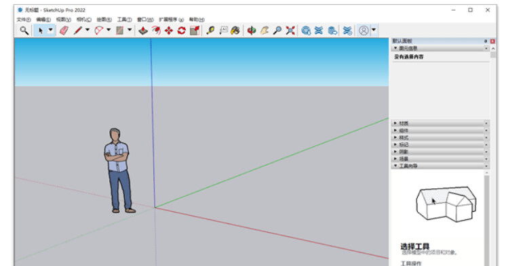Open the Line tool dropdown arrow
The width and height of the screenshot is (506, 266).
87,30
